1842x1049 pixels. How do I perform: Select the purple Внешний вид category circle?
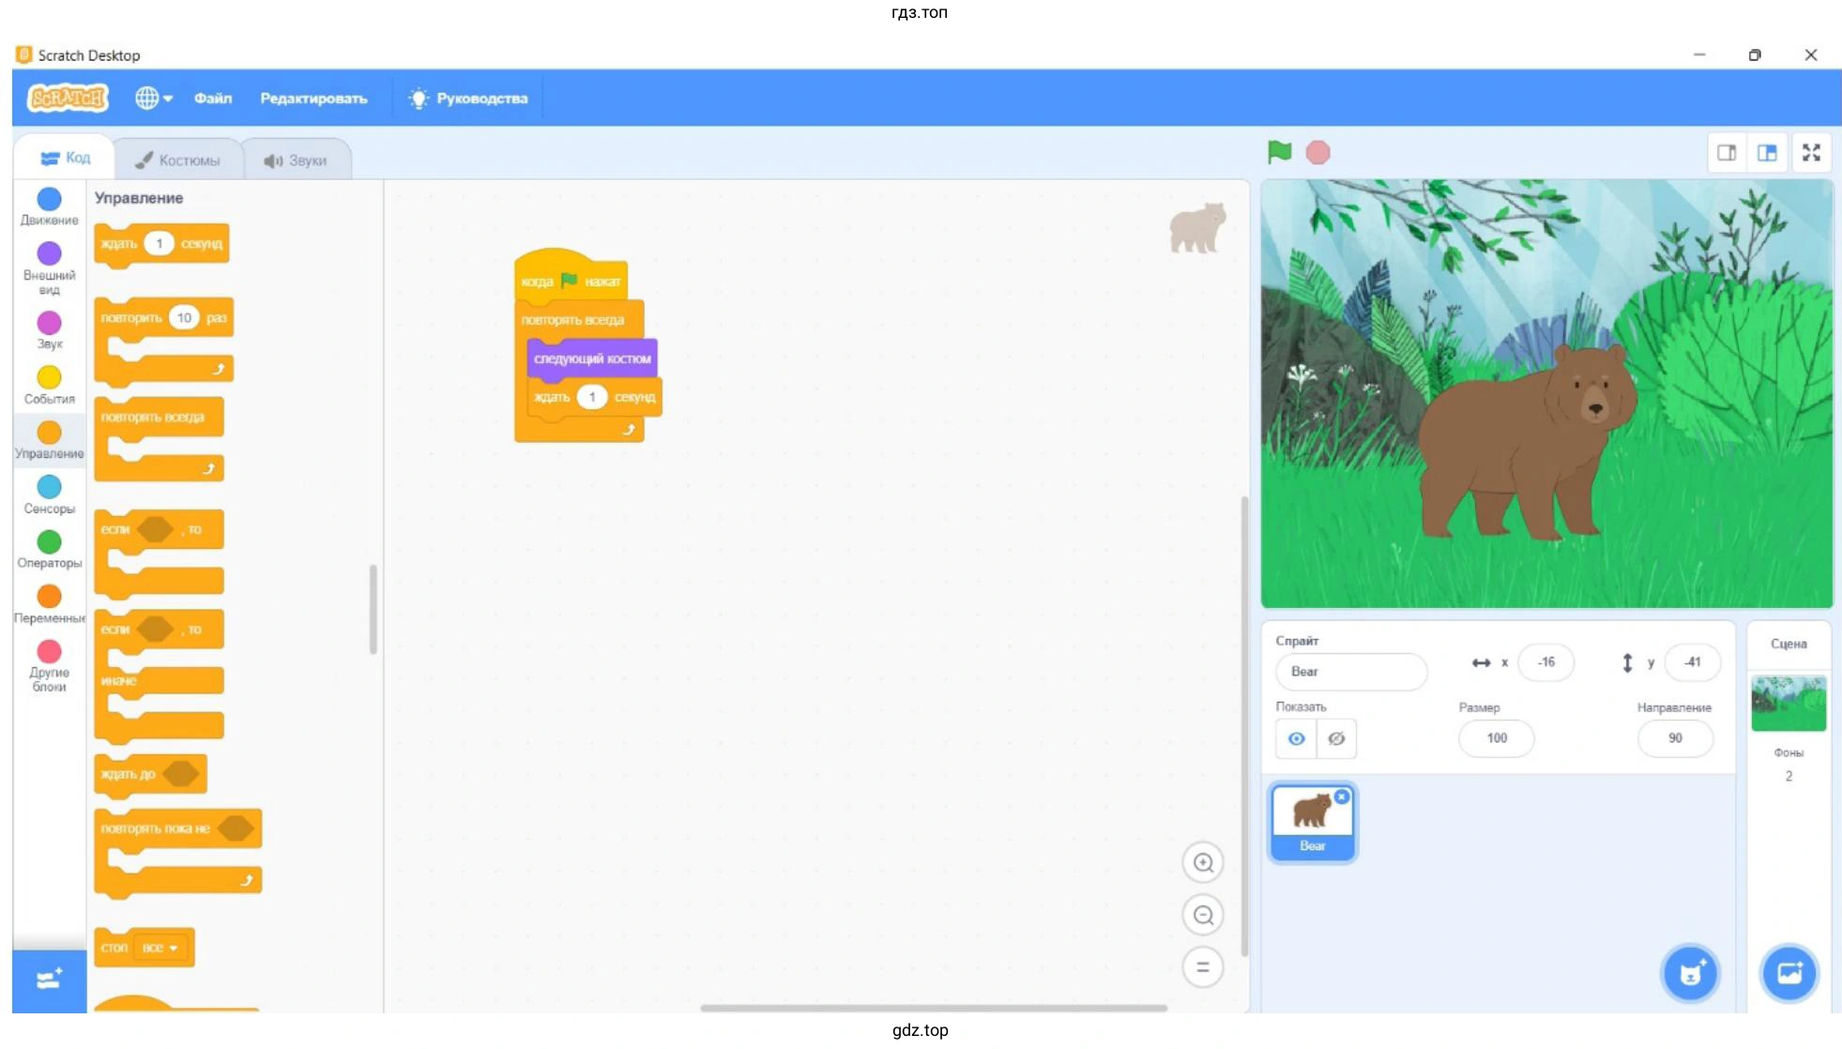tap(49, 253)
